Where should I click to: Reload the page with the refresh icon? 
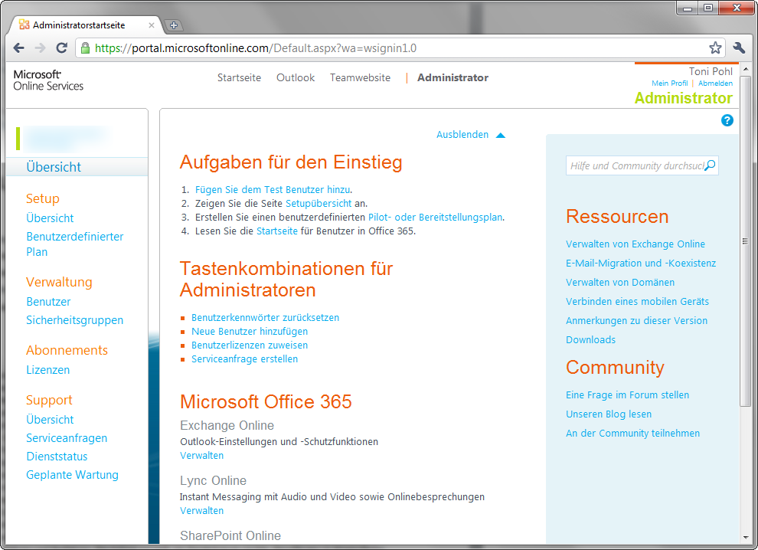pos(61,47)
